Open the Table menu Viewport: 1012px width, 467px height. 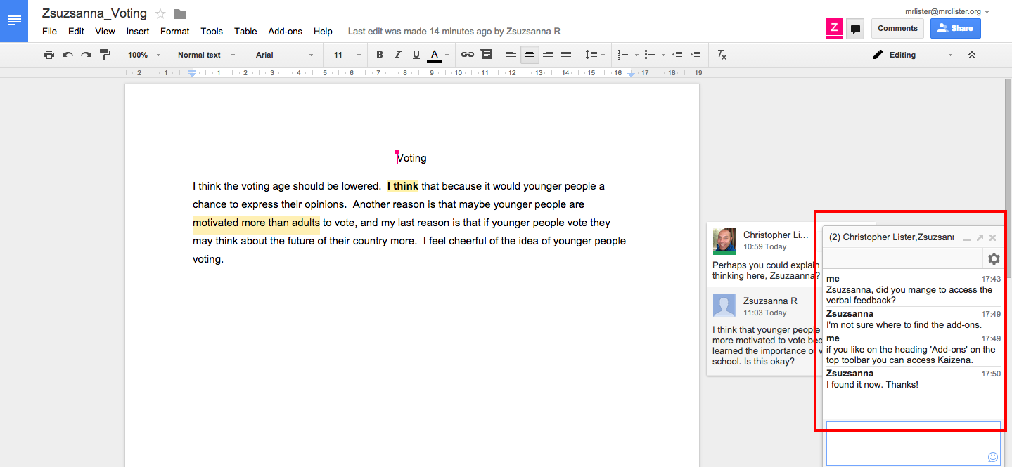[x=245, y=31]
